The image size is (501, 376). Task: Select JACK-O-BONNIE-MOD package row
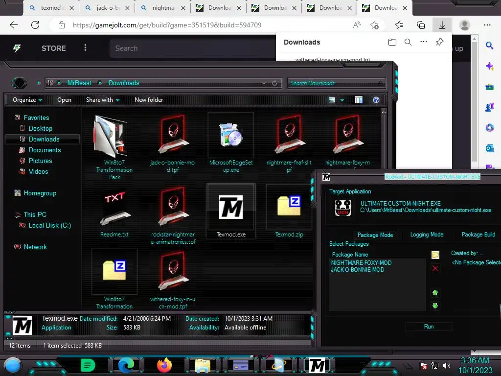tap(358, 270)
